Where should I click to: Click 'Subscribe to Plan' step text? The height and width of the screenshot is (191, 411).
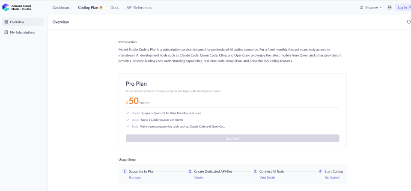click(x=142, y=171)
